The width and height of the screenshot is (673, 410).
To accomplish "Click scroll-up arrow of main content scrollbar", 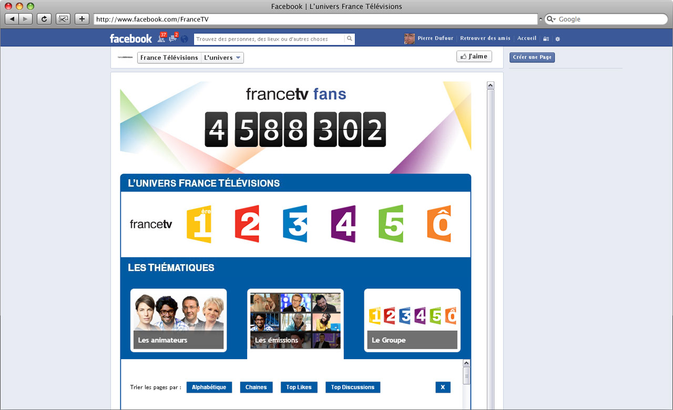I will 491,86.
